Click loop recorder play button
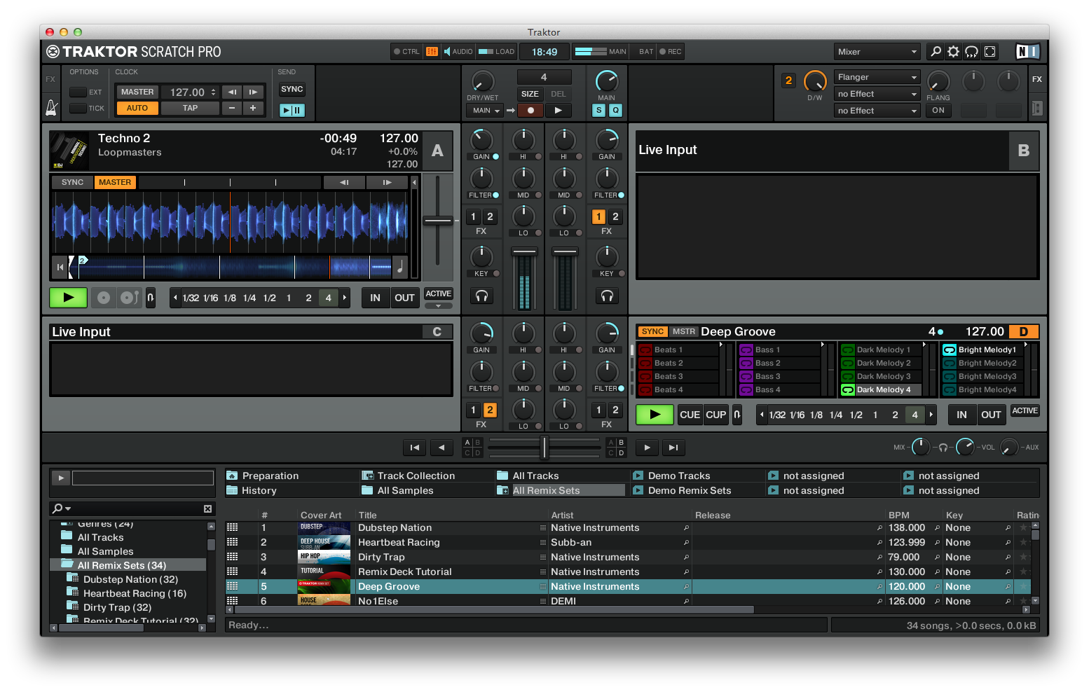The height and width of the screenshot is (692, 1089). 558,110
